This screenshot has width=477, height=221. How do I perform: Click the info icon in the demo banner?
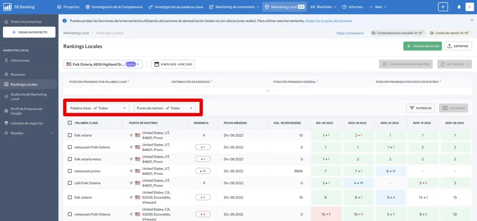click(64, 21)
